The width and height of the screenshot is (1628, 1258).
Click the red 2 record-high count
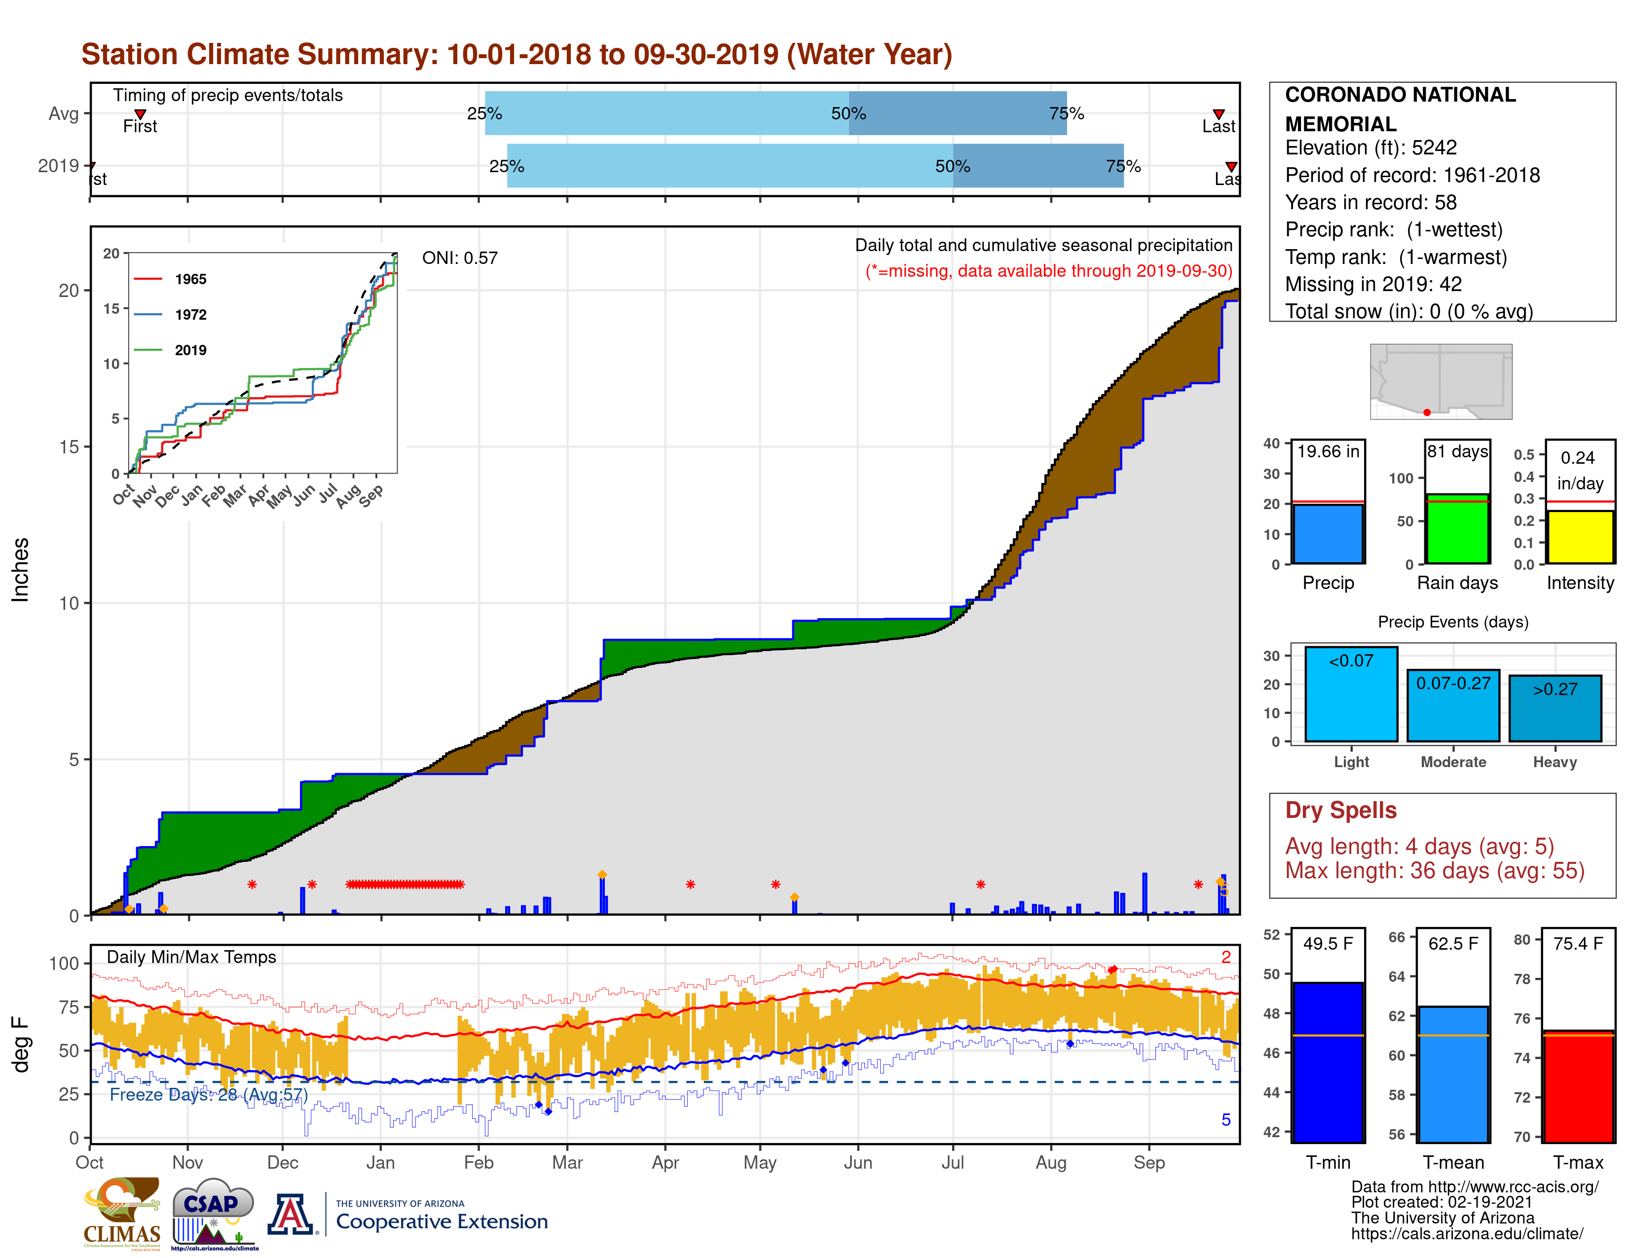point(1225,957)
